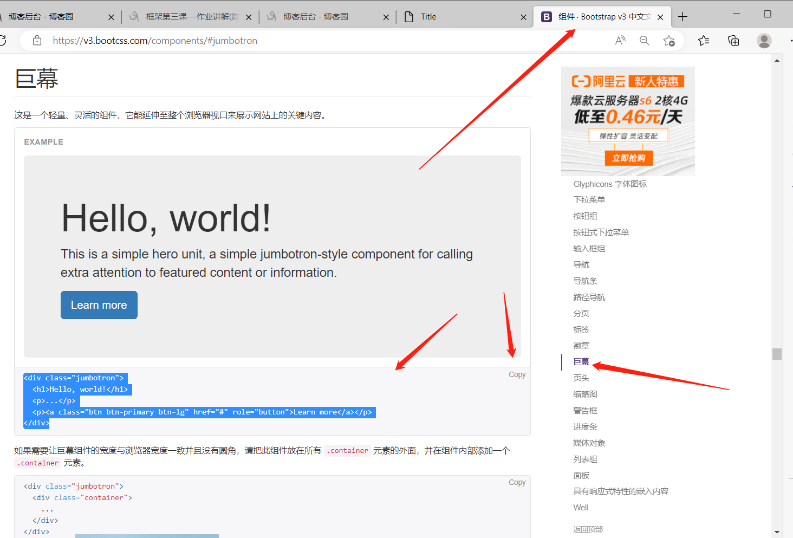Close the 框架第三课 tab
Image resolution: width=793 pixels, height=538 pixels.
(249, 17)
